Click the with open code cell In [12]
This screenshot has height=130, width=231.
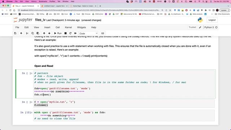pyautogui.click(x=124, y=116)
